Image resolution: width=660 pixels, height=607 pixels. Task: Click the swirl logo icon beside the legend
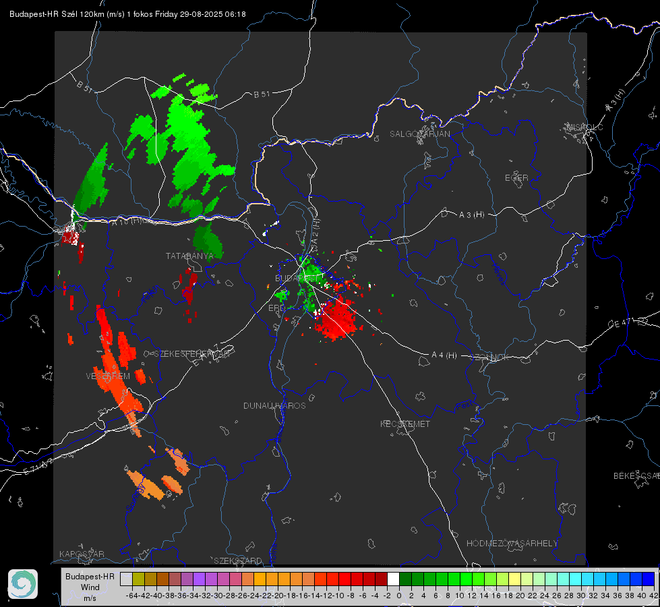point(23,584)
